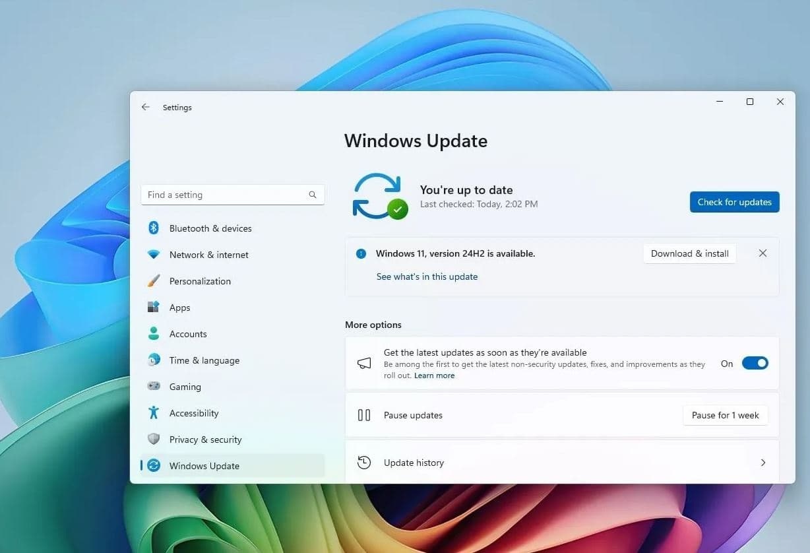Click the search magnifier in Find a setting

click(x=313, y=195)
